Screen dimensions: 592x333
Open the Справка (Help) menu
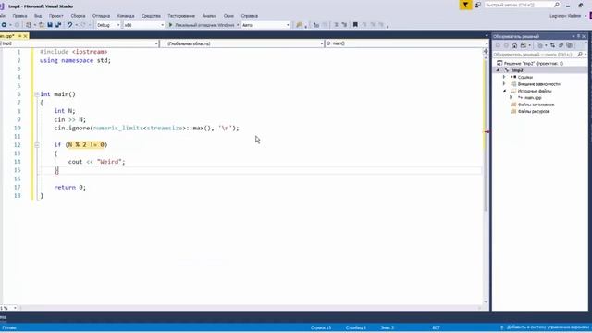[x=250, y=16]
